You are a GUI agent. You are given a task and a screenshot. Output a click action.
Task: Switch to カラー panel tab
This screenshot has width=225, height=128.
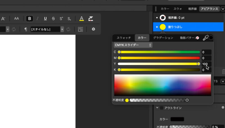click(165, 9)
